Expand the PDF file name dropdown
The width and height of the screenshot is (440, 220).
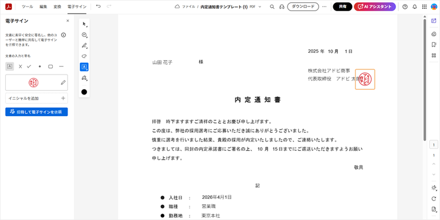(259, 6)
